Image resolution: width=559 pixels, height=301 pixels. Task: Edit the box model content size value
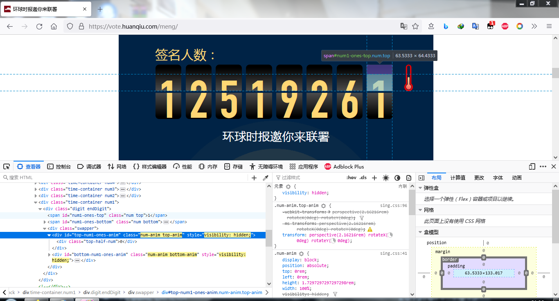click(x=483, y=273)
